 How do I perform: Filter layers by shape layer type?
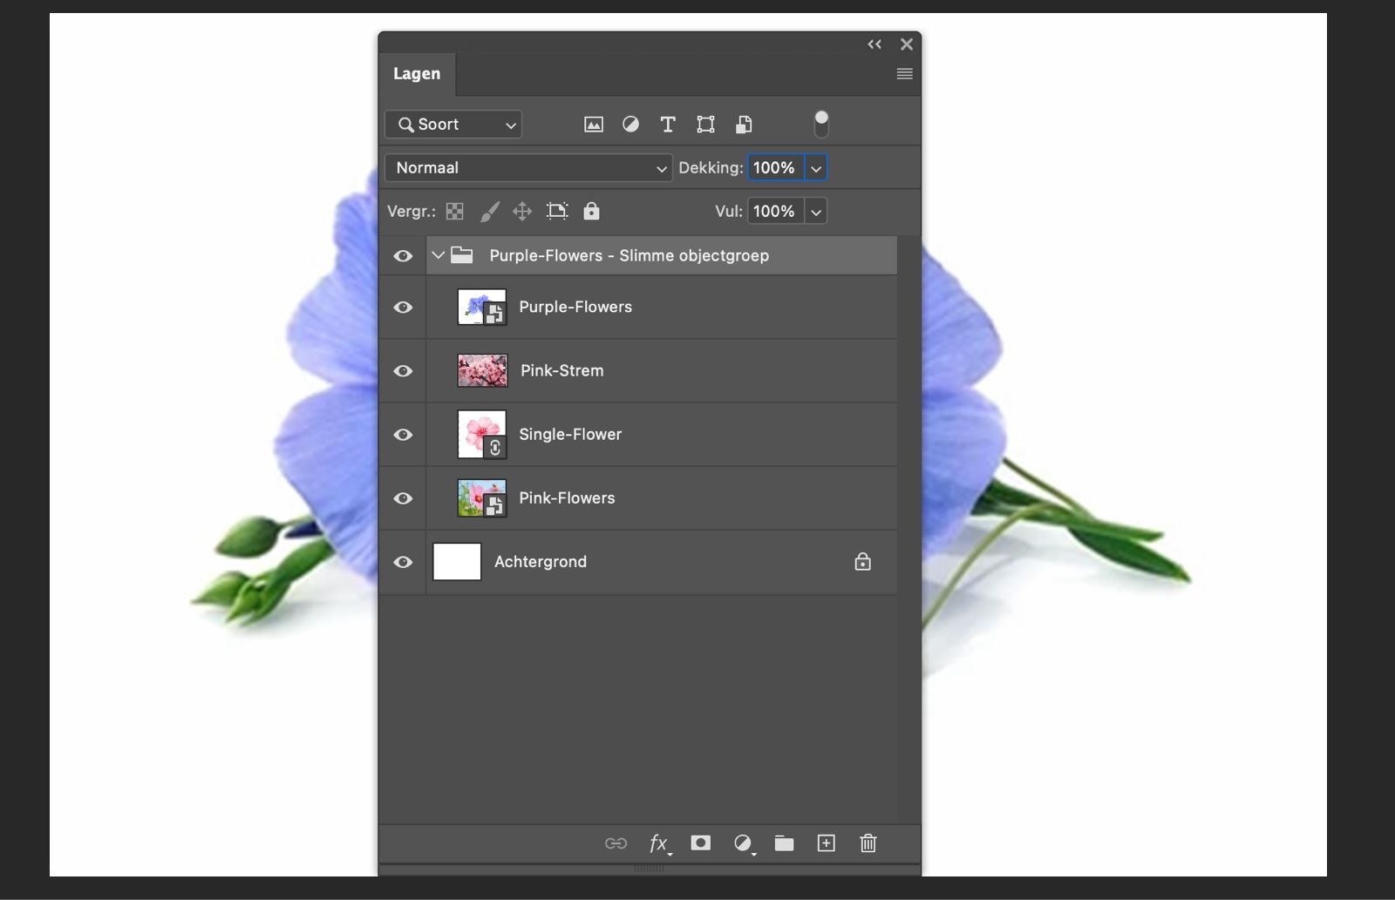point(705,125)
